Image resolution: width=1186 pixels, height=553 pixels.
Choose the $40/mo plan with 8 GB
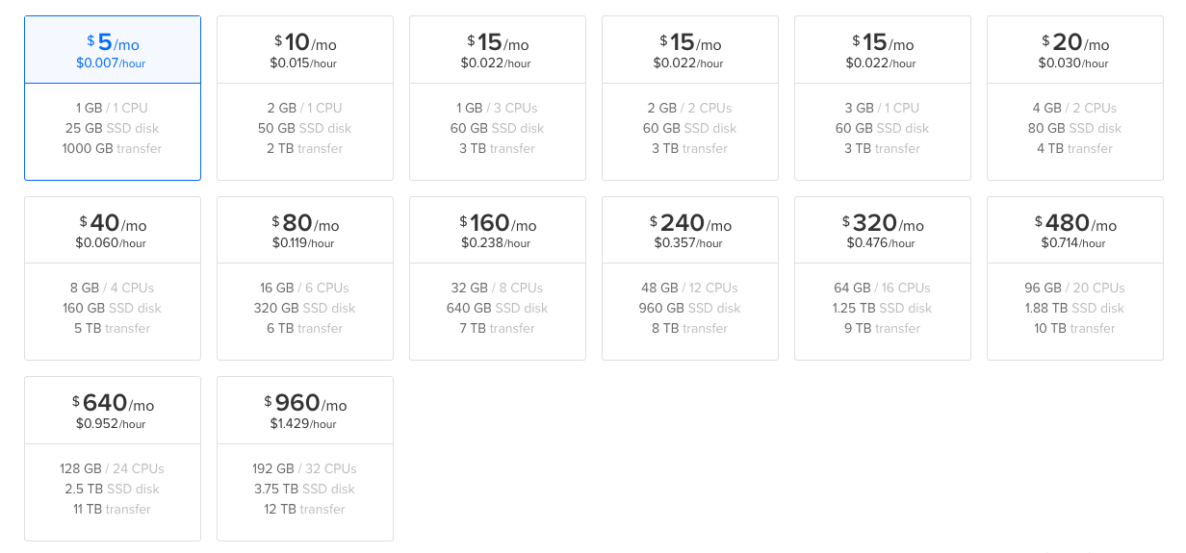pyautogui.click(x=113, y=278)
